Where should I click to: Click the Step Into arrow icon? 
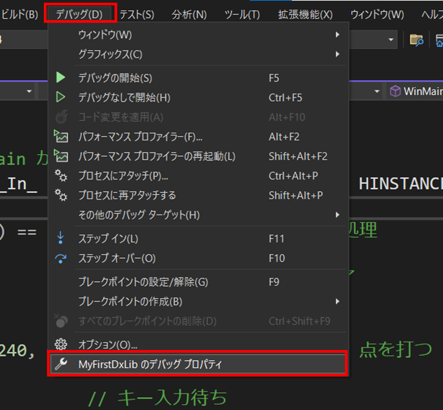[x=61, y=239]
